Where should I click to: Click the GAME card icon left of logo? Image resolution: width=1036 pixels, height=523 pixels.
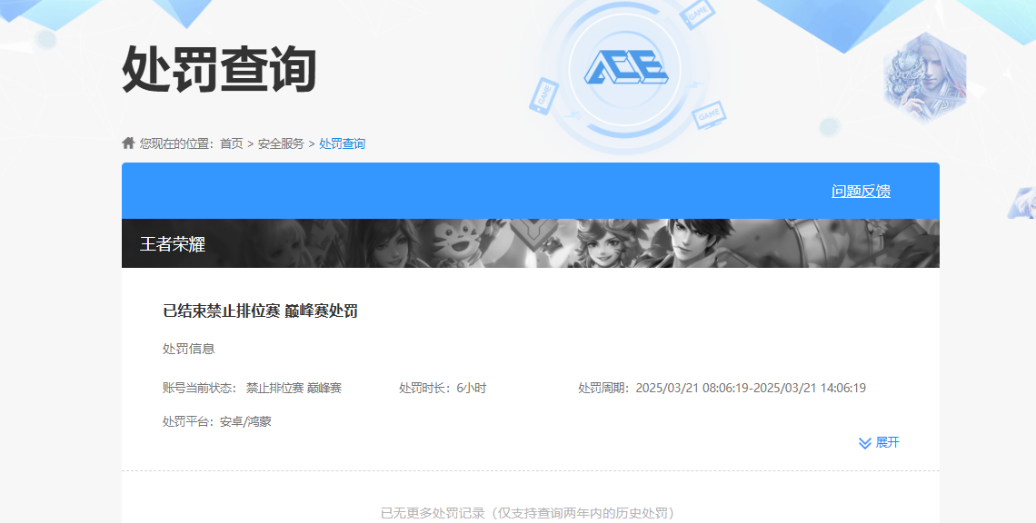[x=543, y=95]
